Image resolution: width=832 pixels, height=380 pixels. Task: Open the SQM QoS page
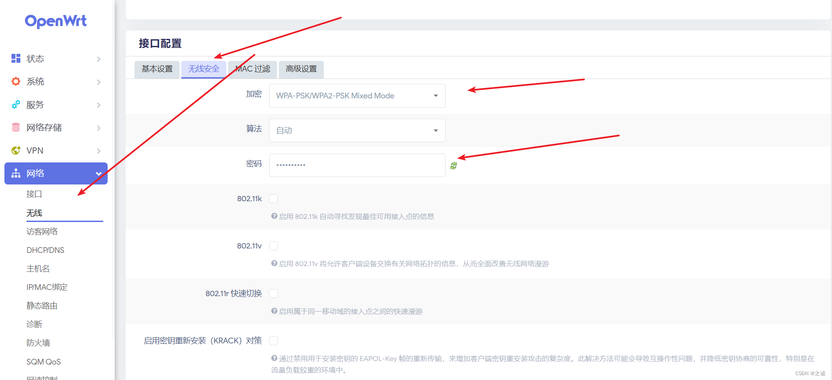pyautogui.click(x=44, y=362)
